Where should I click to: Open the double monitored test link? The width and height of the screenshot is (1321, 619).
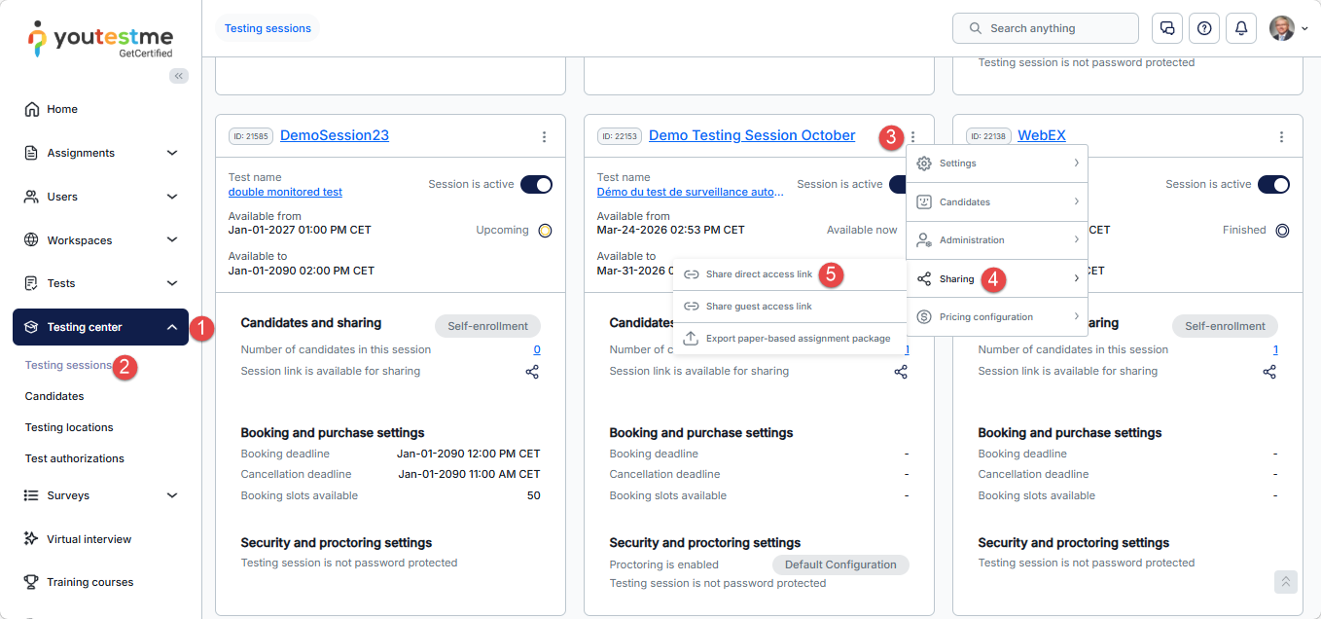[x=285, y=192]
